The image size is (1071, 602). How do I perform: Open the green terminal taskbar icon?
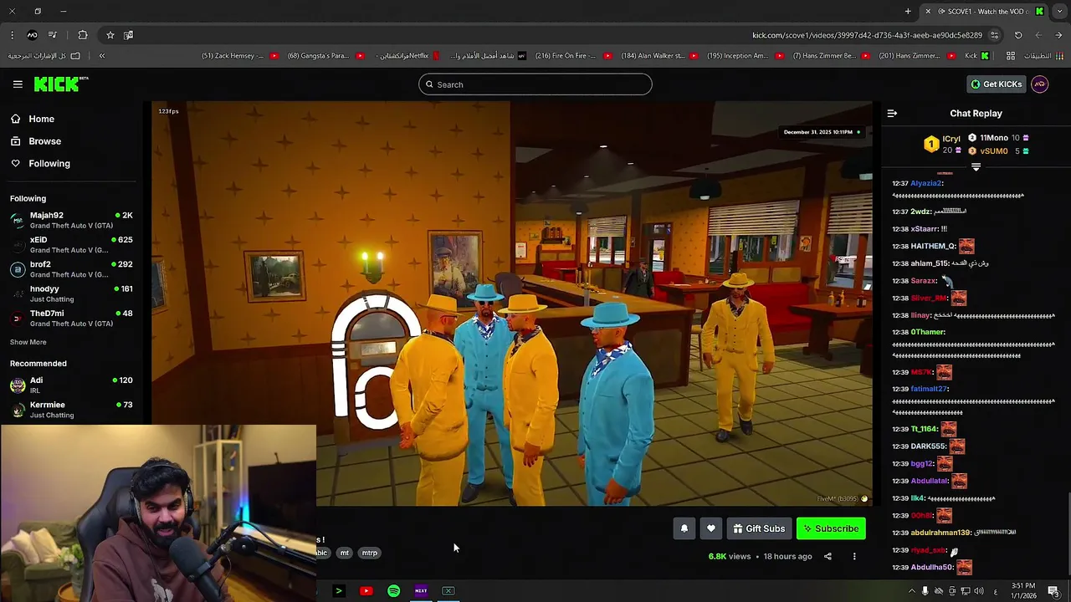tap(338, 591)
